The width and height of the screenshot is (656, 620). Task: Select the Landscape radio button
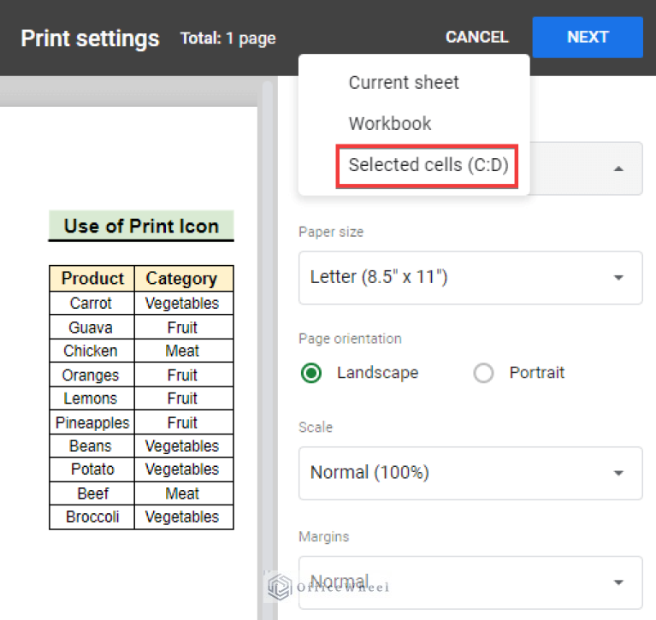click(x=312, y=374)
